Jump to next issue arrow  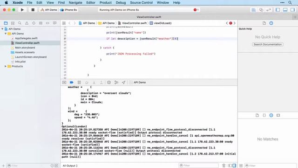click(x=234, y=23)
